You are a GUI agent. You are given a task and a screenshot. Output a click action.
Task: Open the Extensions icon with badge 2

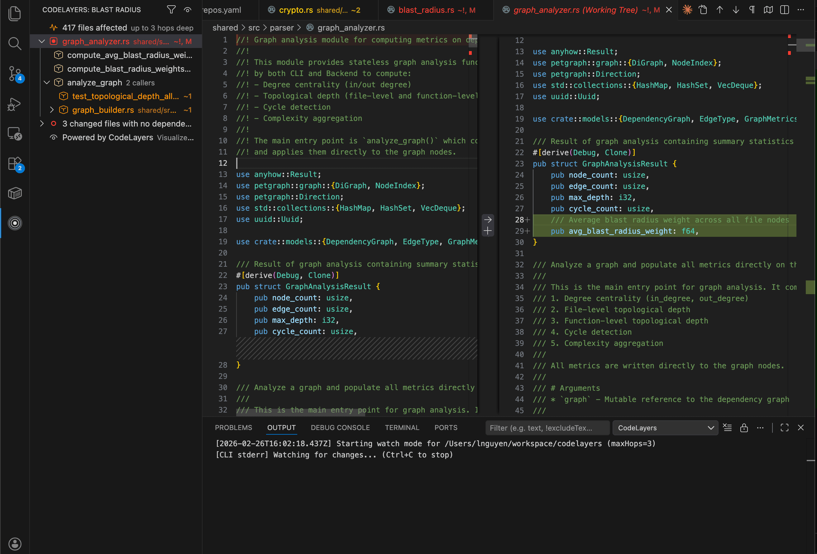[15, 164]
